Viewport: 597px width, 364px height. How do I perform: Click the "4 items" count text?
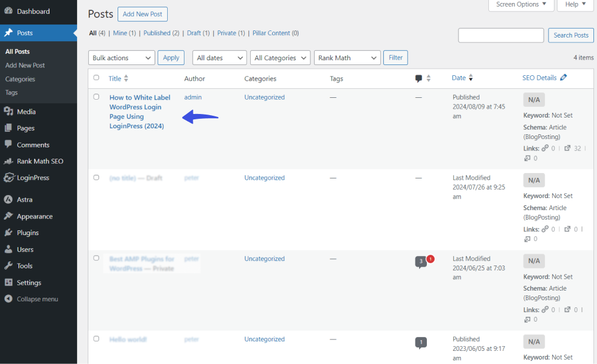coord(584,57)
